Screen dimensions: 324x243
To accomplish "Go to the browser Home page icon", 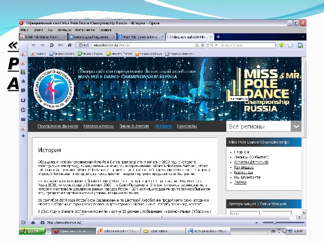I will [x=70, y=45].
